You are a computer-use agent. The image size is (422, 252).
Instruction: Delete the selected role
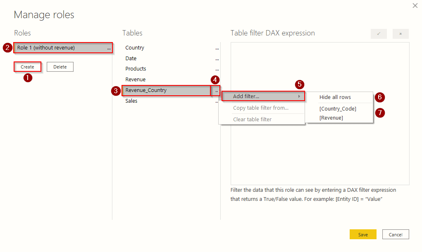click(x=60, y=66)
